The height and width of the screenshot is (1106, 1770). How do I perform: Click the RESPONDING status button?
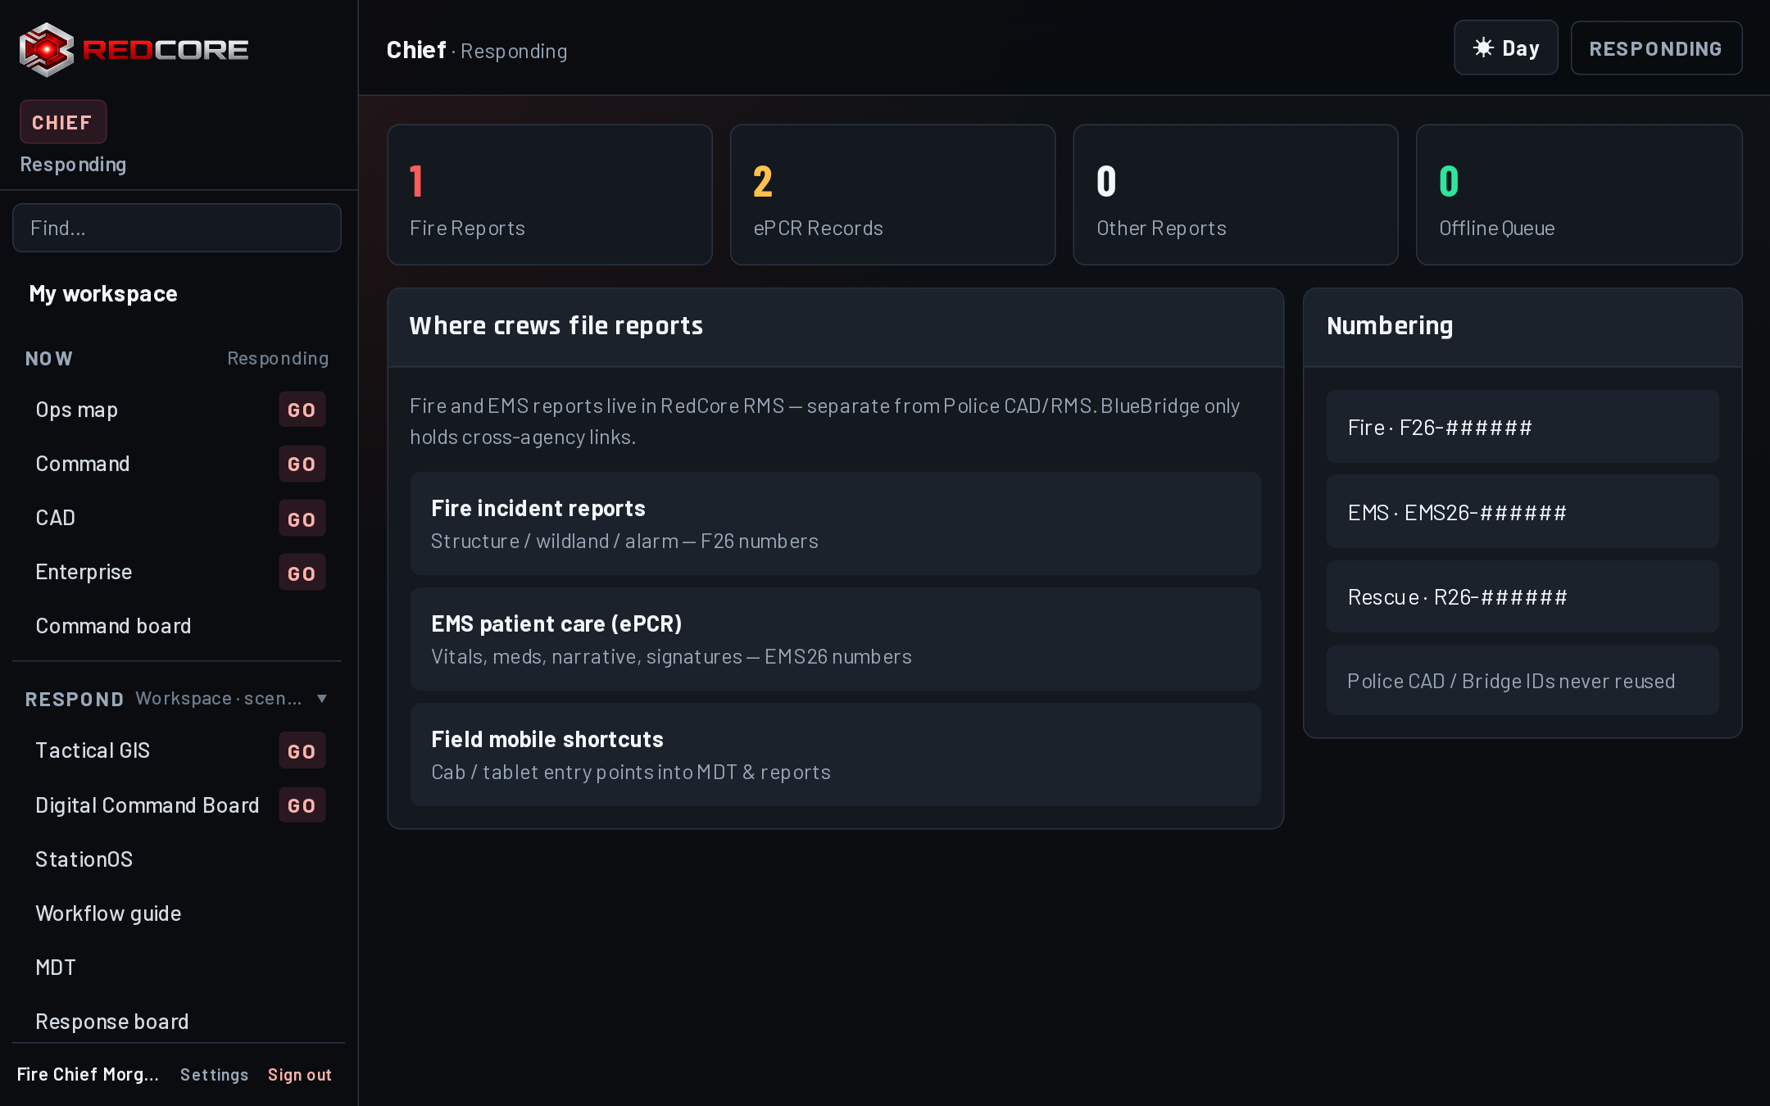[x=1656, y=48]
